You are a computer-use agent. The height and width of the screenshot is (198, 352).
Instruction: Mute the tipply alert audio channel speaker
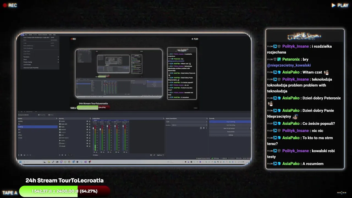(124, 152)
